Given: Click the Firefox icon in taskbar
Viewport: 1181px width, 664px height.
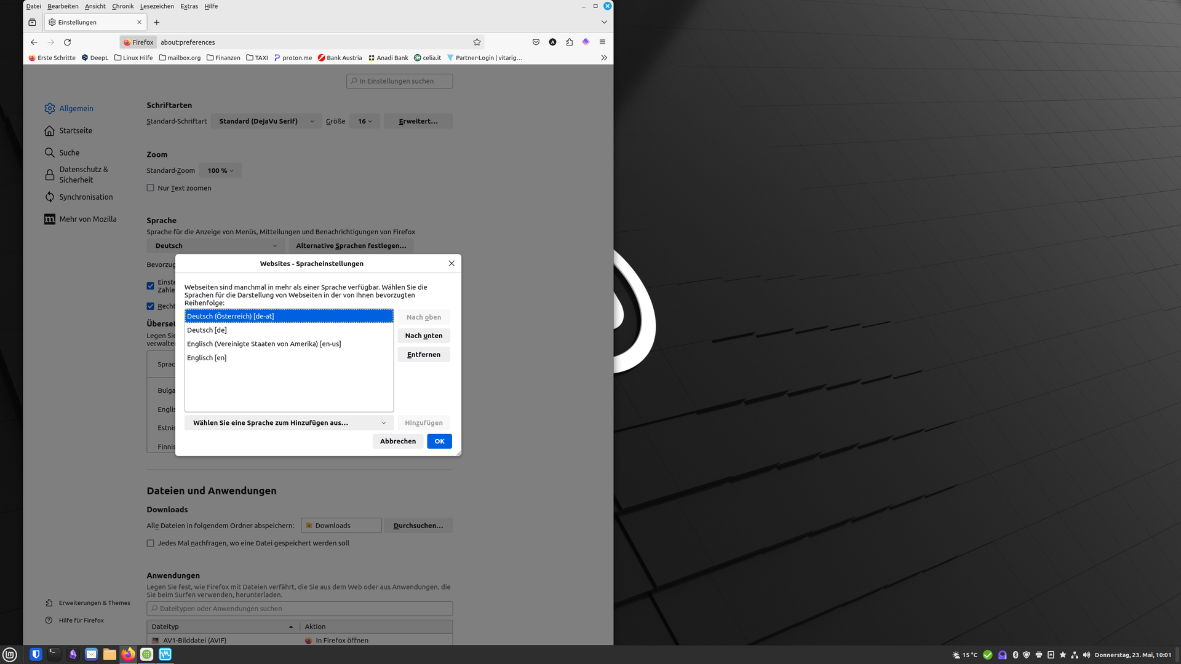Looking at the screenshot, I should point(128,654).
